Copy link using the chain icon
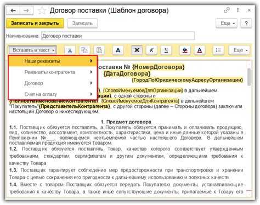Screen dimensions: 260x205 (227, 10)
